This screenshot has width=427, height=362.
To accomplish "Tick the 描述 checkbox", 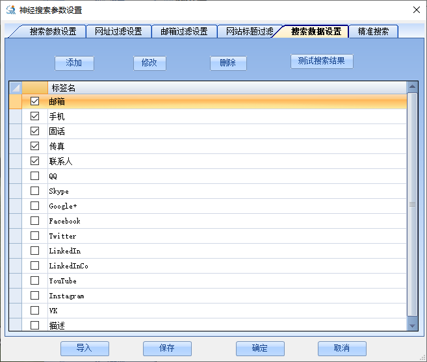I will click(x=34, y=325).
